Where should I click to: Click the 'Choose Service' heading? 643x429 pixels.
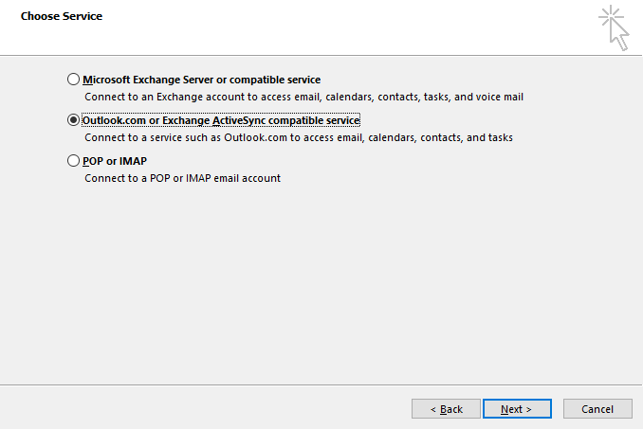(62, 16)
